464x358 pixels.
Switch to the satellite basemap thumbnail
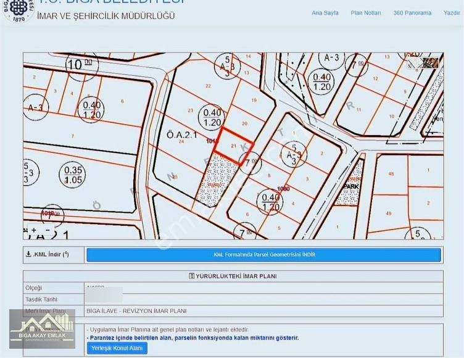(x=431, y=63)
